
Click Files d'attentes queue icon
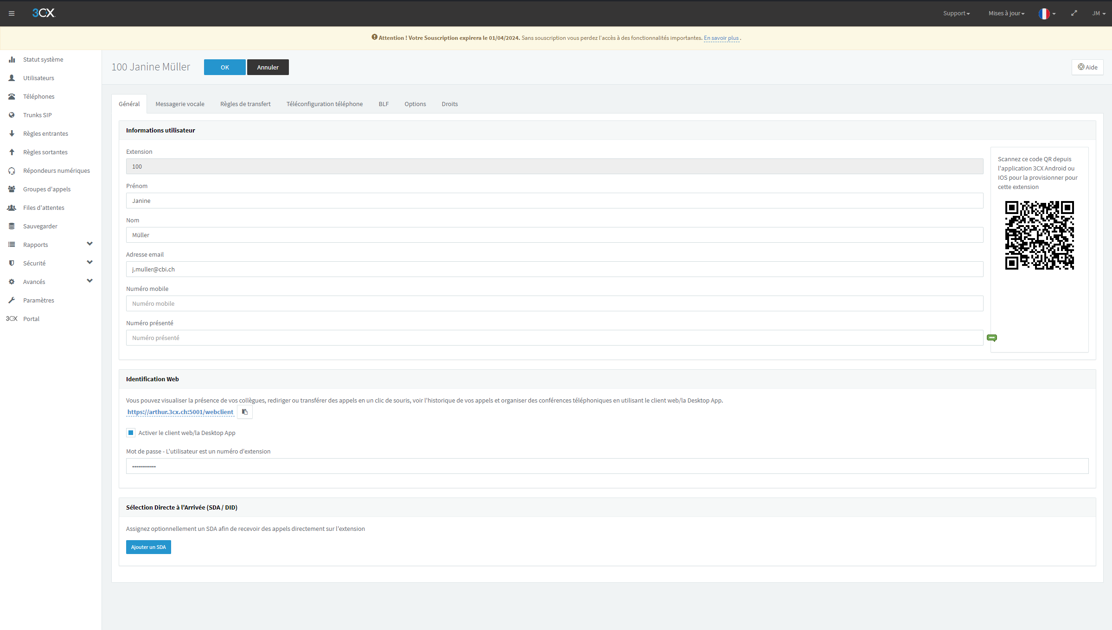click(x=12, y=208)
